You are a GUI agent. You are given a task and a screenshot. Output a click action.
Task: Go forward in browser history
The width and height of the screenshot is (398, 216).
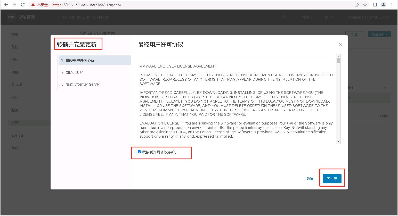[14, 5]
